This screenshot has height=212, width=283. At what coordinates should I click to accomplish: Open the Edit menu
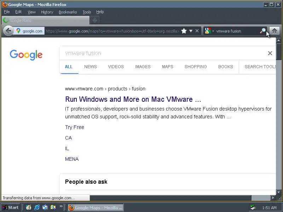pyautogui.click(x=18, y=12)
